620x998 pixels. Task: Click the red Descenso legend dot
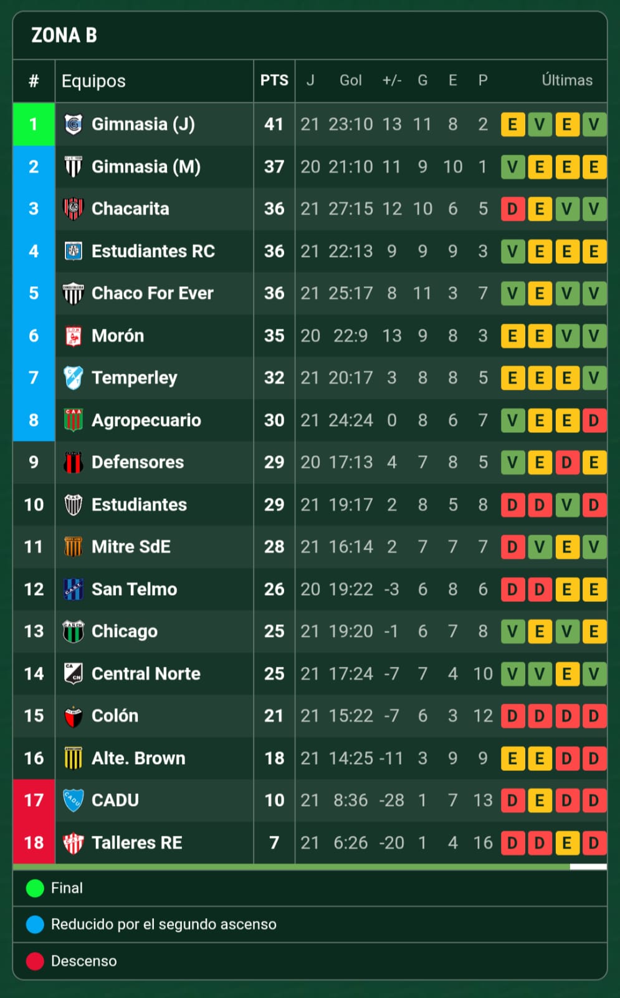pos(35,961)
